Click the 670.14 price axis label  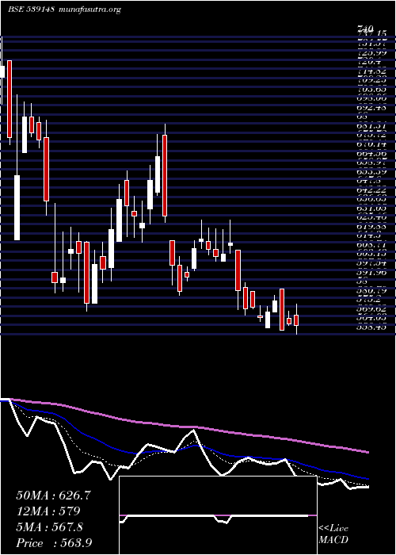click(x=371, y=144)
